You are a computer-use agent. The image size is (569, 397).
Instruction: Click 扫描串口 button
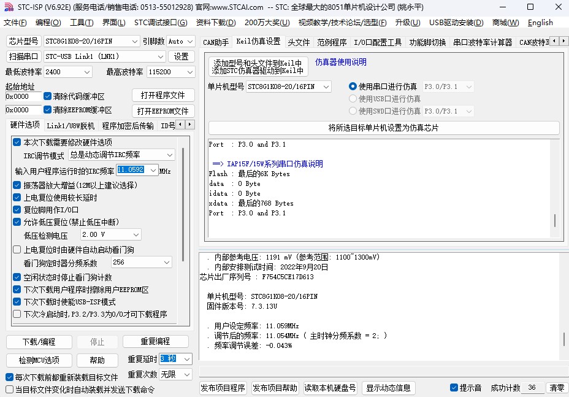coord(23,56)
